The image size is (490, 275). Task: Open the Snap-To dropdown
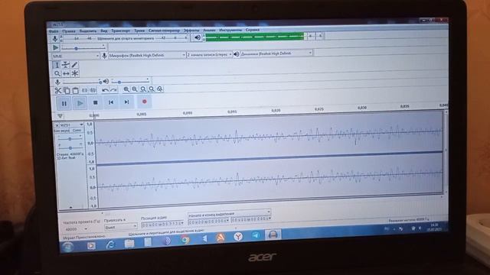(121, 228)
